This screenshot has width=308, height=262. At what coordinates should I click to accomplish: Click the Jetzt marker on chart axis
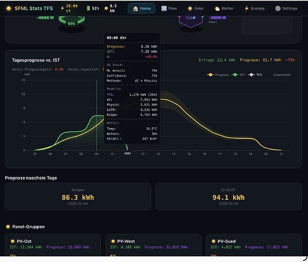(128, 154)
